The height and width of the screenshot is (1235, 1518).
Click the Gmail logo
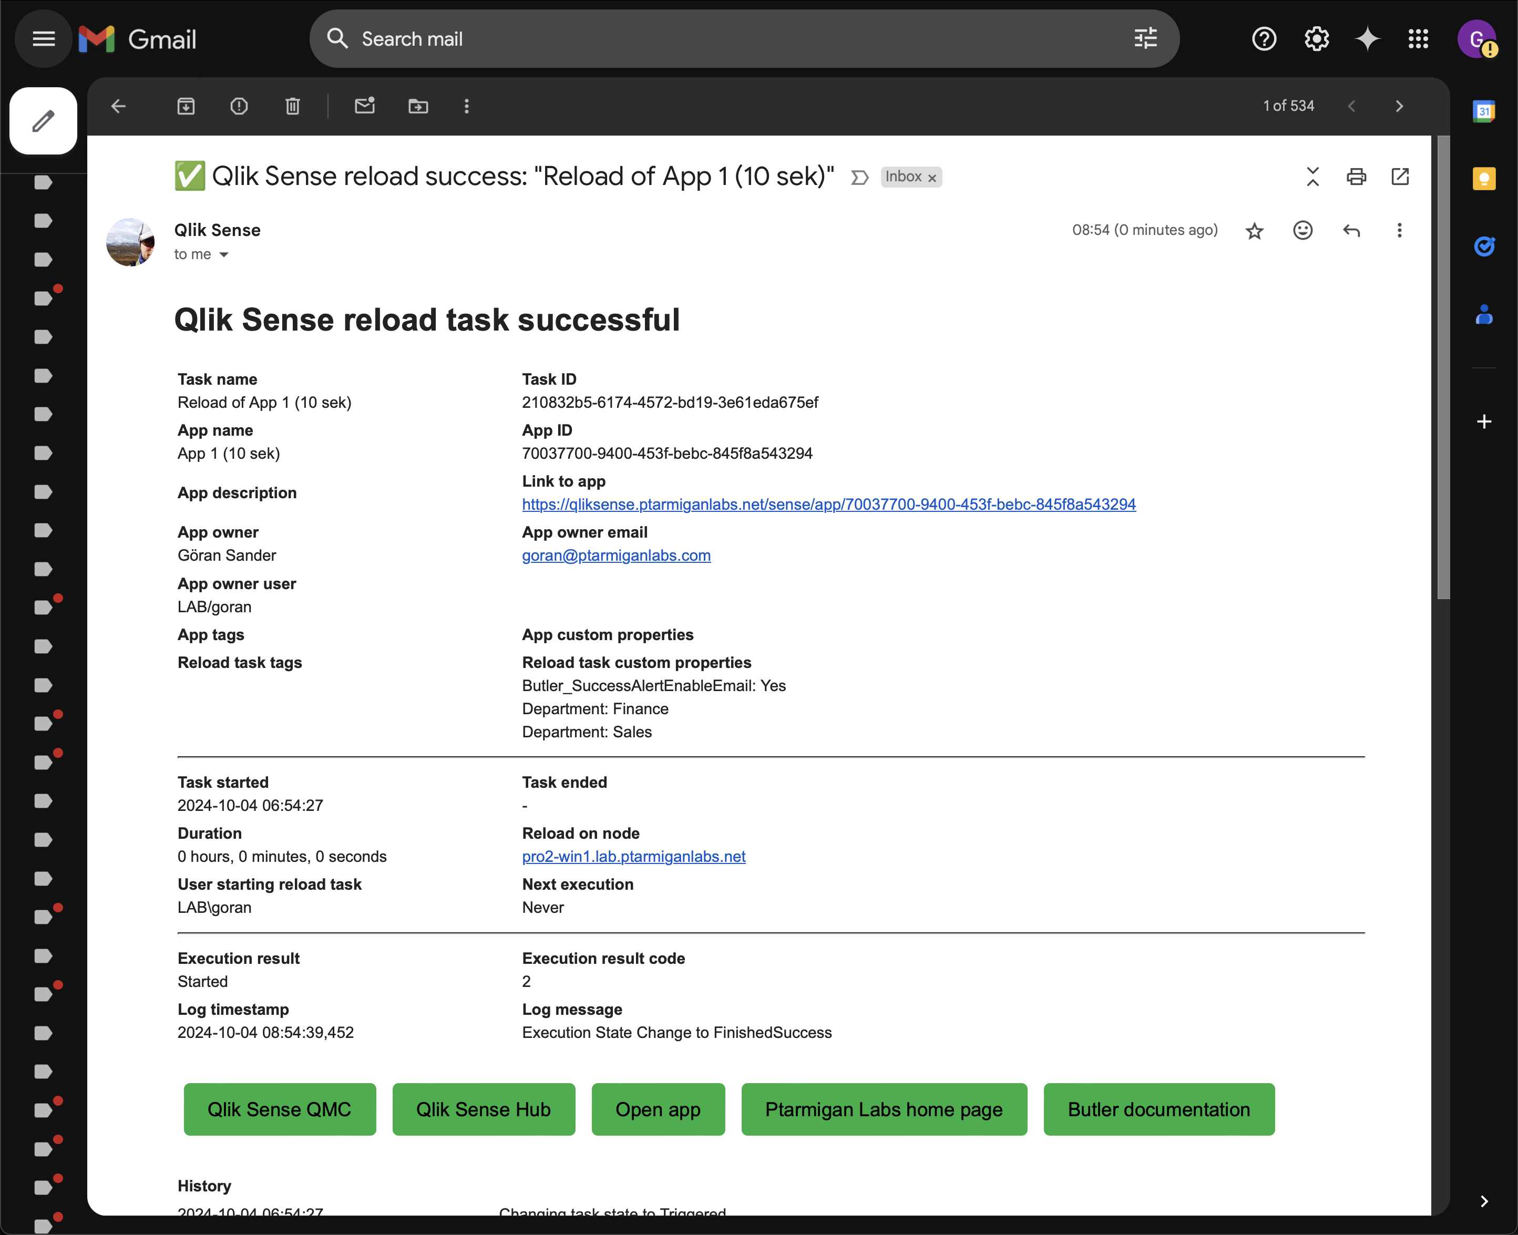click(137, 39)
